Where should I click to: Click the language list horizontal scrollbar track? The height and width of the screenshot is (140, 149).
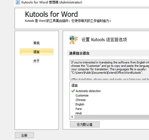112,117
